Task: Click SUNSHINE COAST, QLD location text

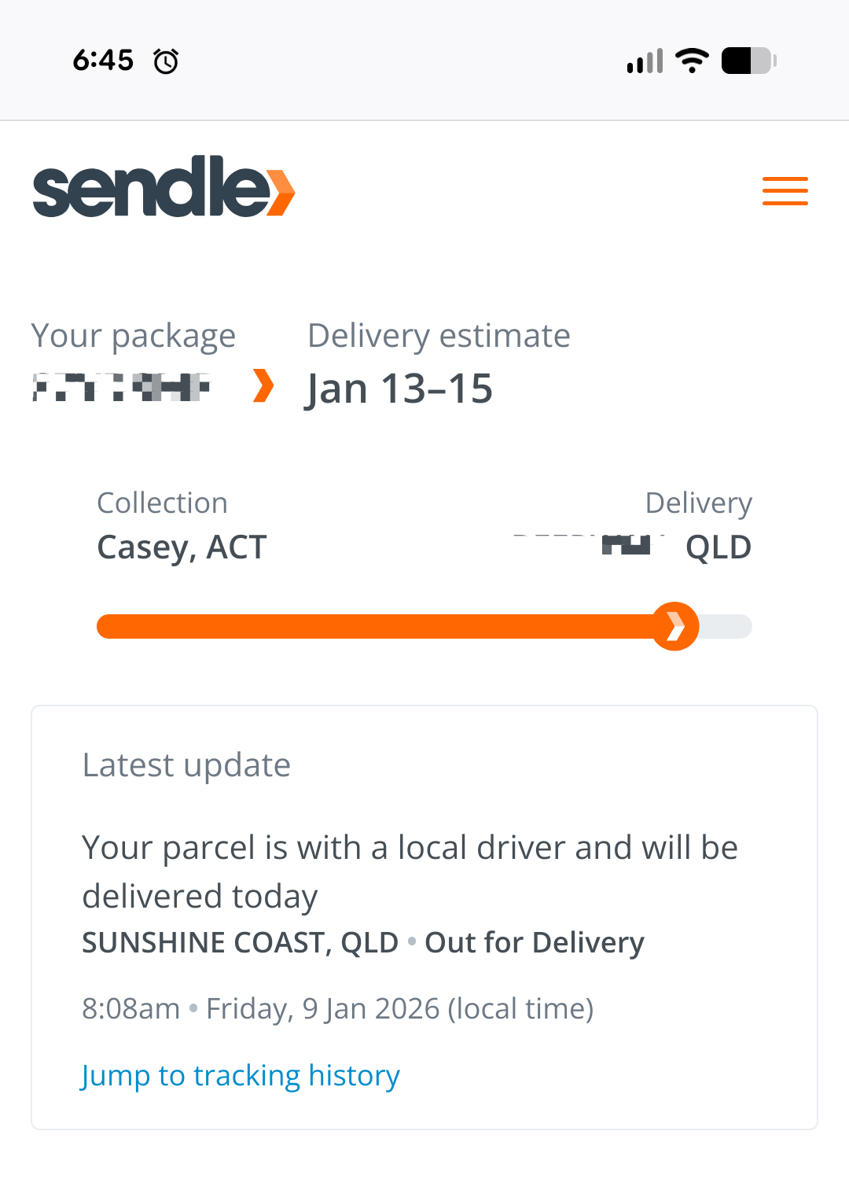Action: coord(240,942)
